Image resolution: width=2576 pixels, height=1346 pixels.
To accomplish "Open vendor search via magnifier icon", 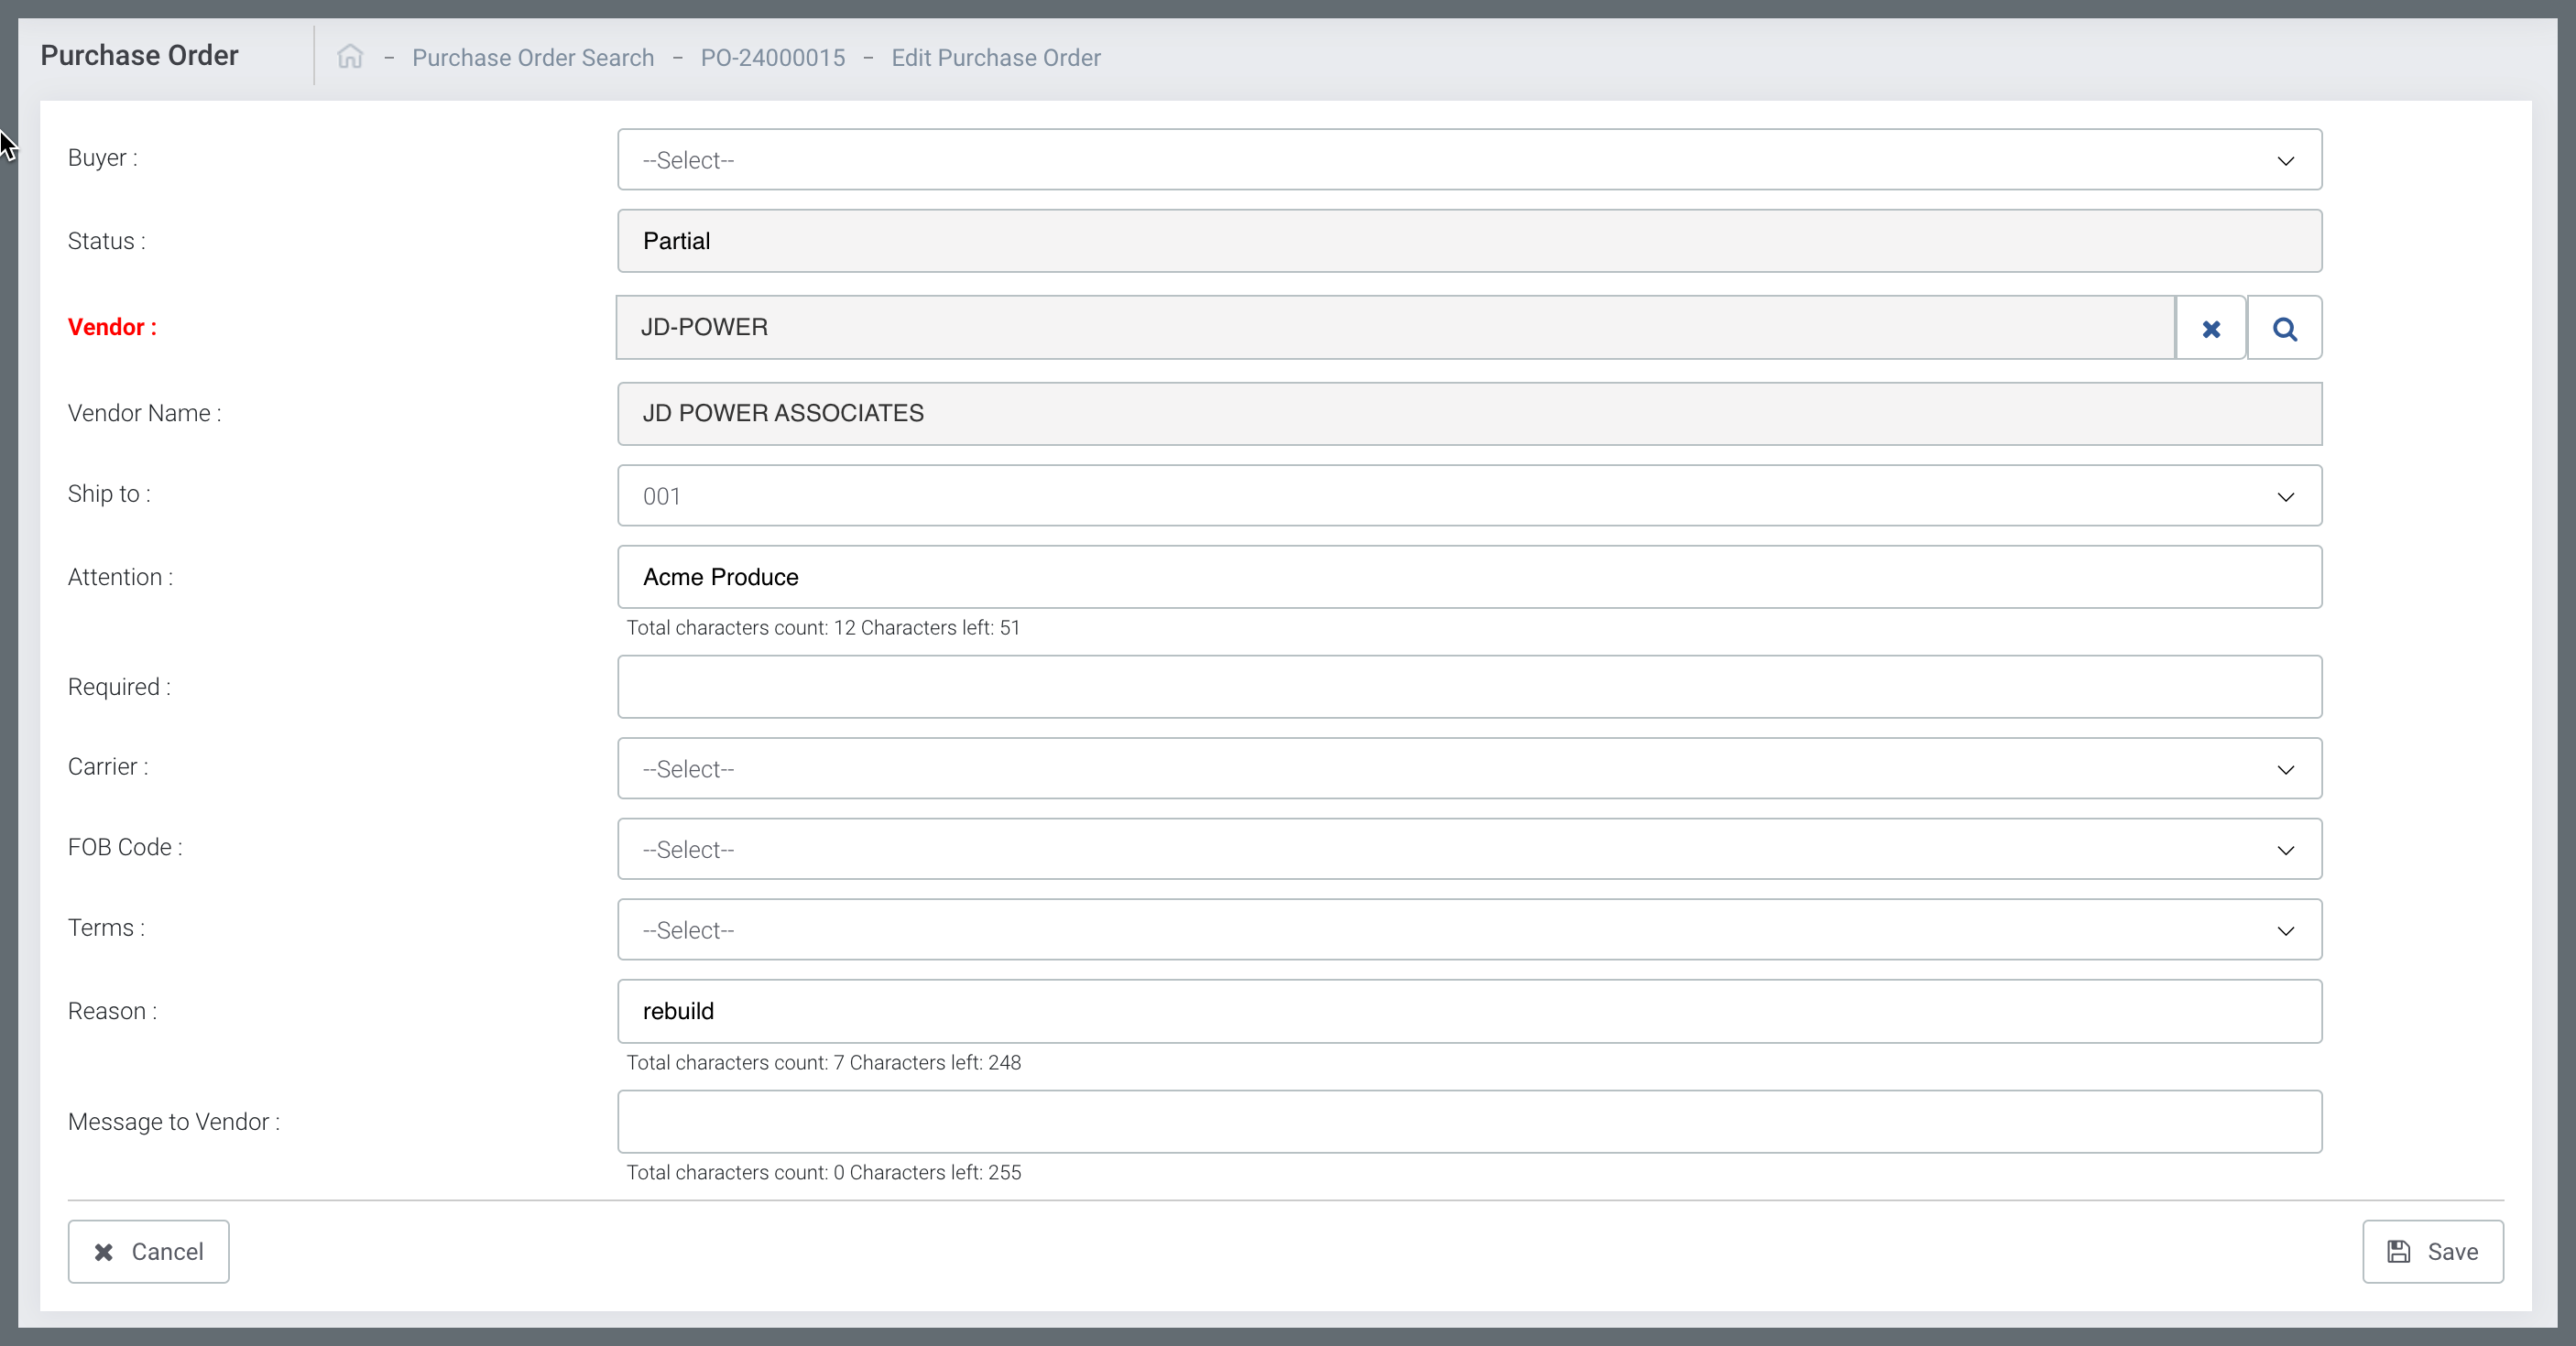I will click(x=2284, y=328).
